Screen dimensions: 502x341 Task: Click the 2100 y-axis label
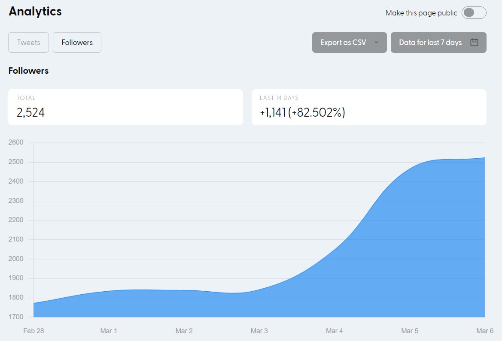[x=16, y=239]
